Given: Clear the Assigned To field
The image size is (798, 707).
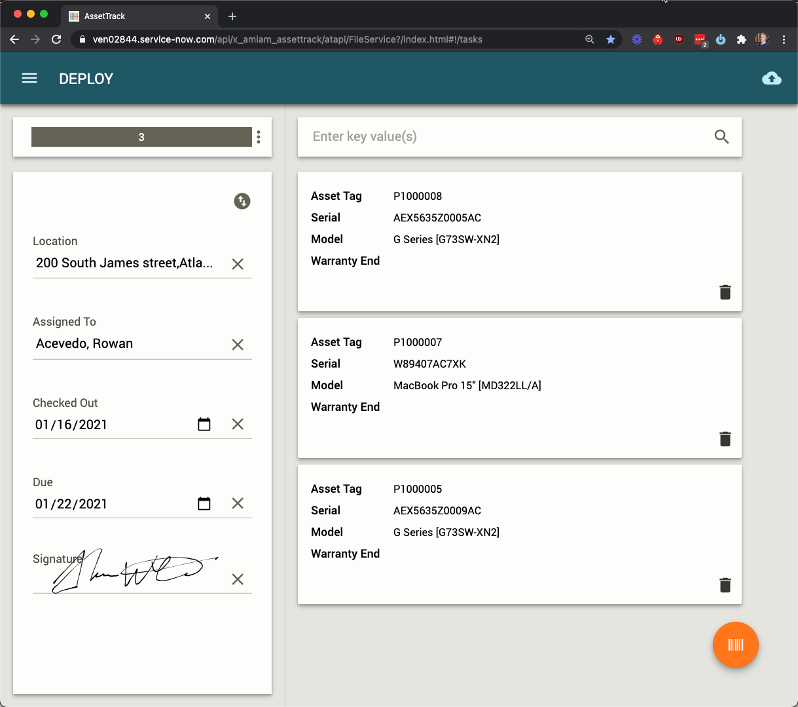Looking at the screenshot, I should point(238,345).
